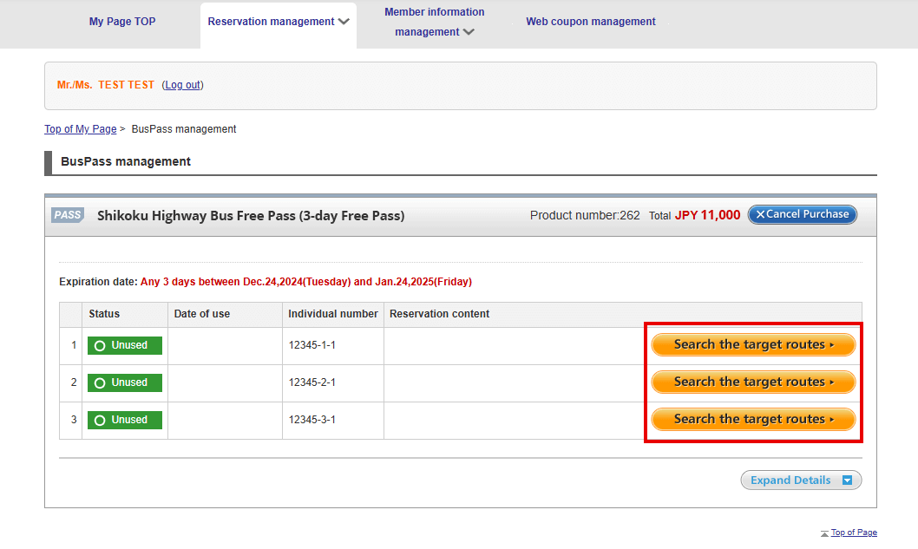Click the Top of Page link

(x=854, y=533)
